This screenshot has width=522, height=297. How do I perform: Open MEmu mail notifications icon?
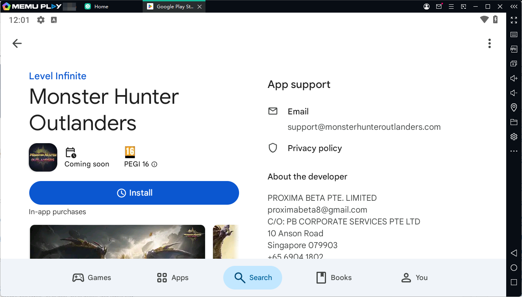coord(439,6)
